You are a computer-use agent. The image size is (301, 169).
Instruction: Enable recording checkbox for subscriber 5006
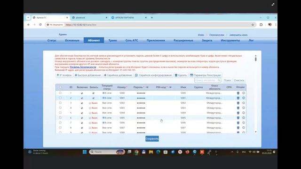[90, 123]
